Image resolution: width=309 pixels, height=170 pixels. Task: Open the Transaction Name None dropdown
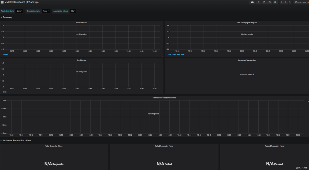[x=46, y=11]
